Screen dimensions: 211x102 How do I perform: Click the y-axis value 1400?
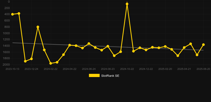pos(7,46)
